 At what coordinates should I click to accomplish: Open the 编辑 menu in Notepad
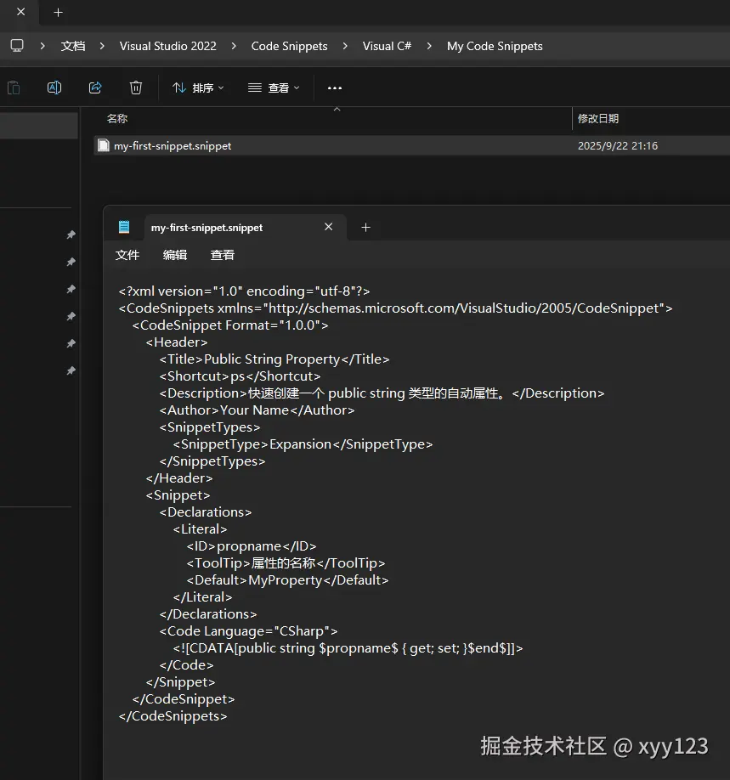[175, 255]
